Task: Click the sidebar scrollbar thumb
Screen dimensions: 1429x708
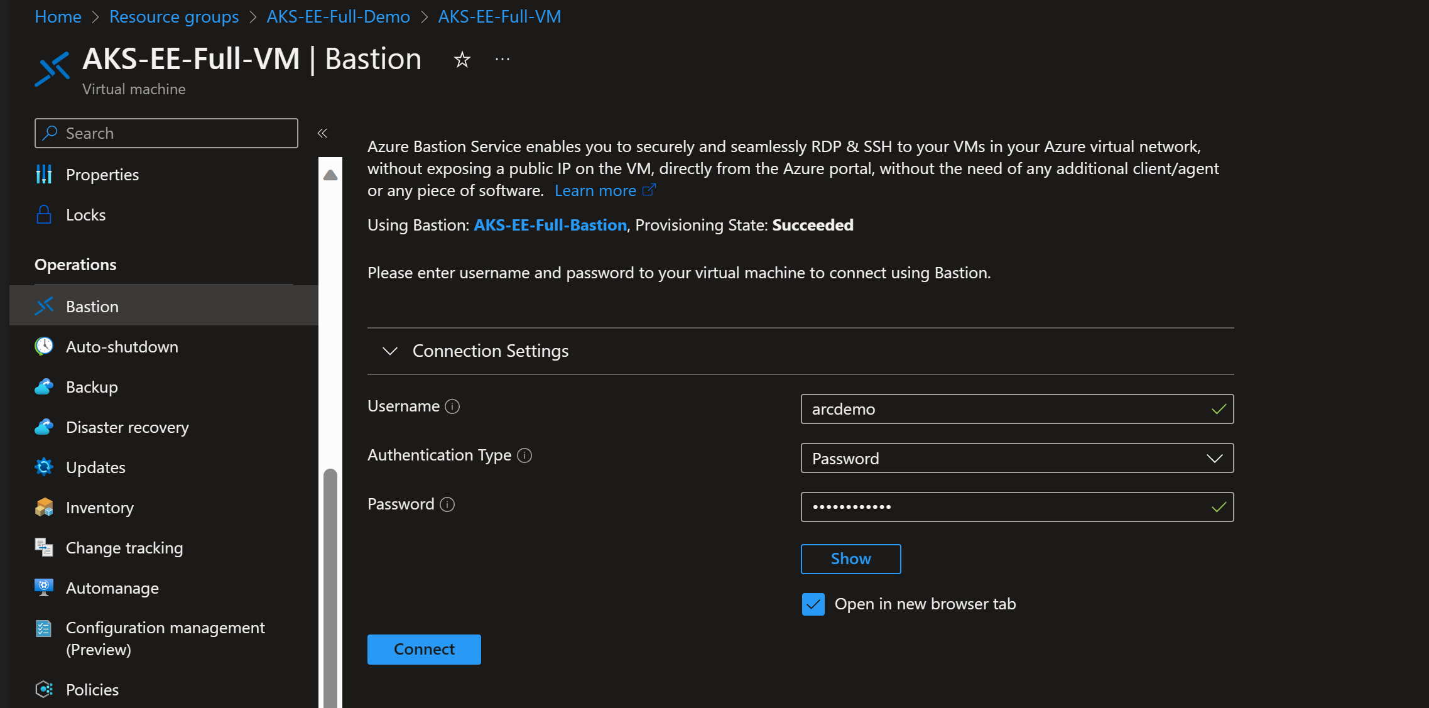Action: click(x=330, y=587)
